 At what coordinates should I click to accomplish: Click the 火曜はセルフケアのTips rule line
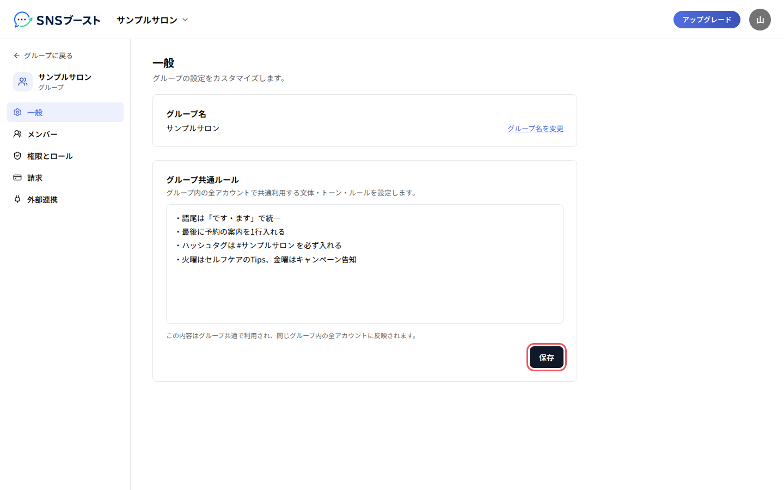click(x=266, y=260)
